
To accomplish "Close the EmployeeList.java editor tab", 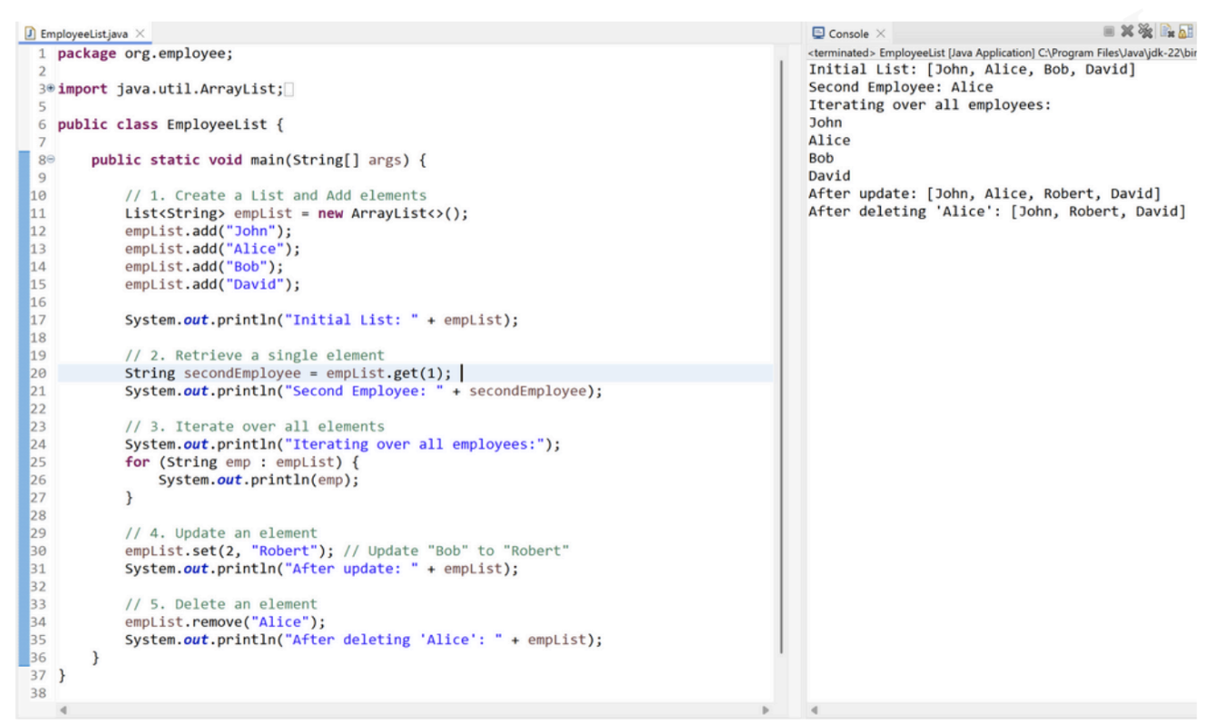I will pos(140,34).
